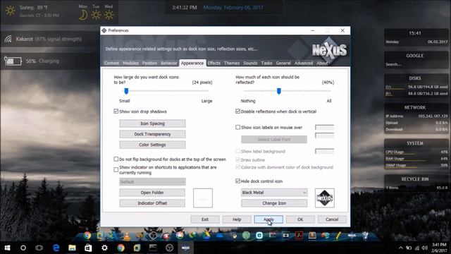
Task: Click the NeXuS logo in Preferences header
Action: 329,50
